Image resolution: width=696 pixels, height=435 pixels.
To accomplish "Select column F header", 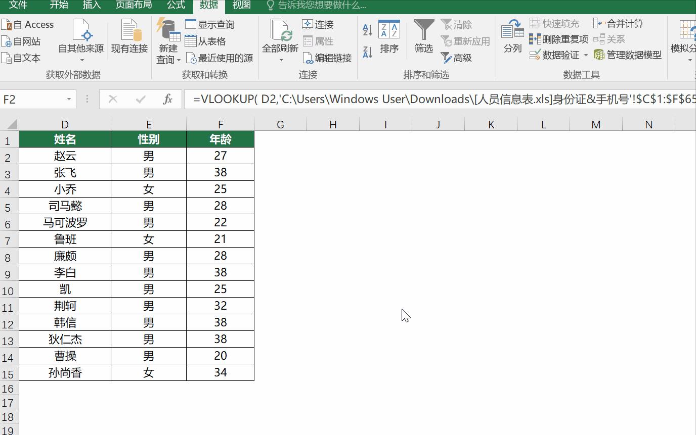I will point(221,124).
